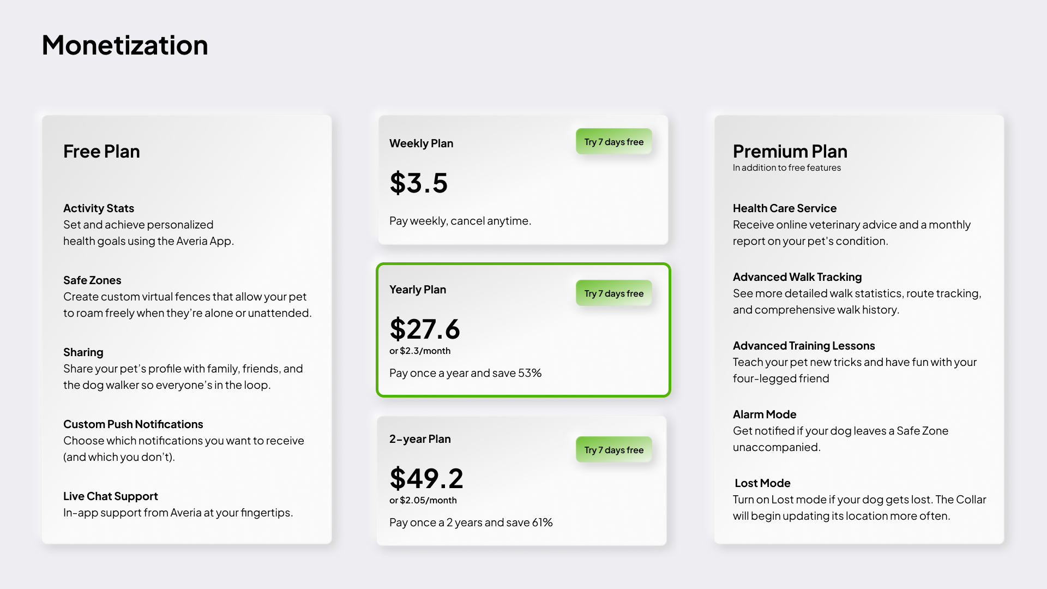Click the Monetization slide title
Viewport: 1047px width, 589px height.
125,45
